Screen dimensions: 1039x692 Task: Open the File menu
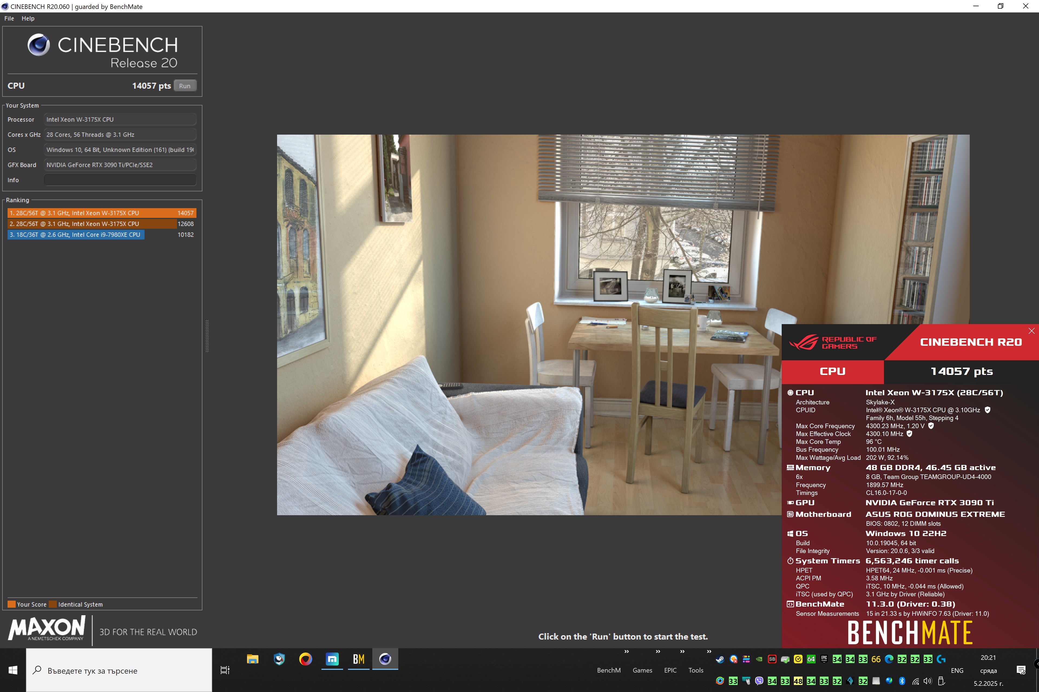[x=9, y=19]
